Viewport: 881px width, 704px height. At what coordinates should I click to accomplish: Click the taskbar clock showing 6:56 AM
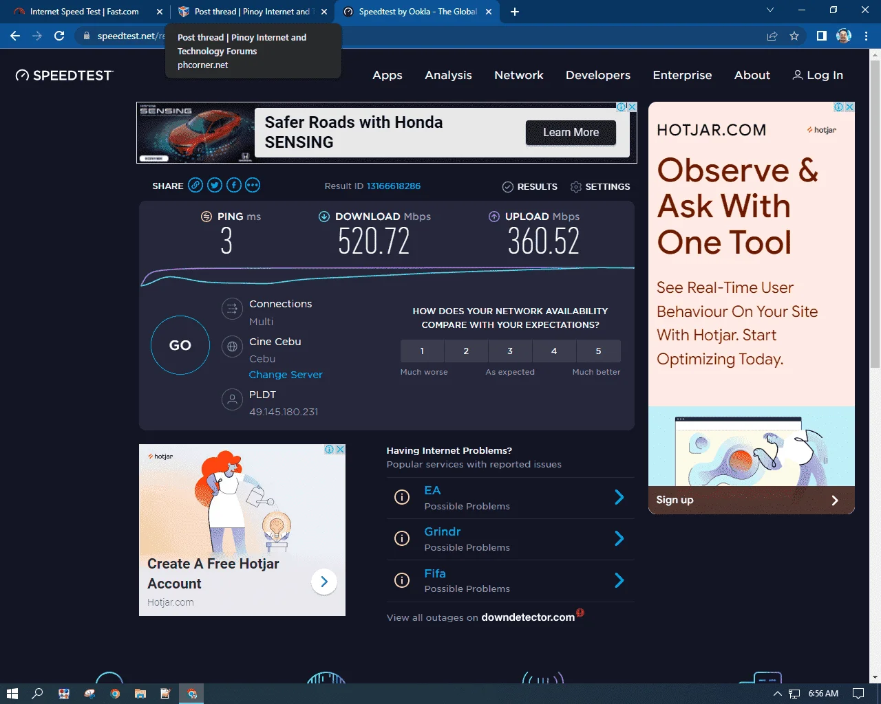tap(823, 694)
